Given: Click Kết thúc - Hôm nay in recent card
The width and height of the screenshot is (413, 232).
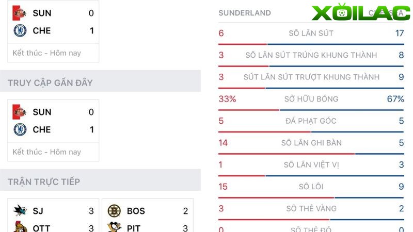Looking at the screenshot, I should coord(46,152).
